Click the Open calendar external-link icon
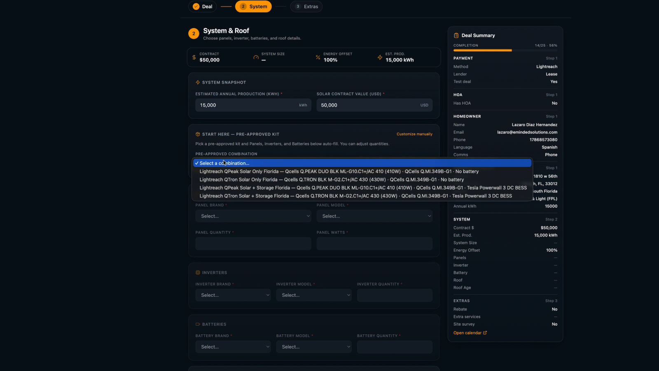This screenshot has width=659, height=371. 485,333
